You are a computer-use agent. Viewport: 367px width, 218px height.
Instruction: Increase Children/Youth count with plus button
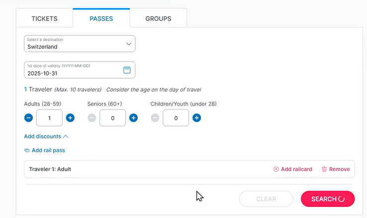(196, 118)
